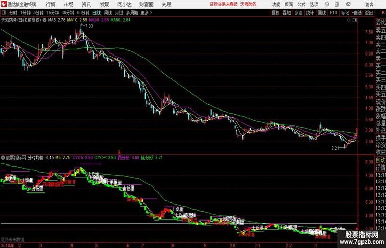Click the 游客 guest account label
386x248 pixels.
(x=369, y=4)
